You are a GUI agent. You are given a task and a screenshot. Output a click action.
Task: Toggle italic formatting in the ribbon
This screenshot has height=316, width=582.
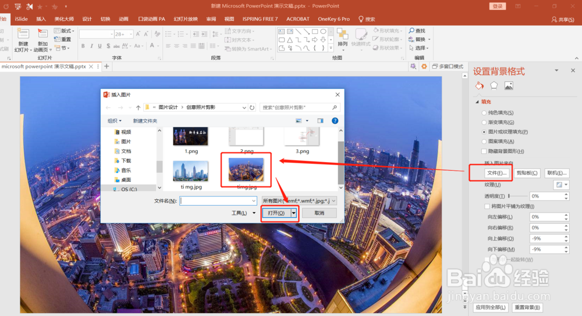coord(91,46)
